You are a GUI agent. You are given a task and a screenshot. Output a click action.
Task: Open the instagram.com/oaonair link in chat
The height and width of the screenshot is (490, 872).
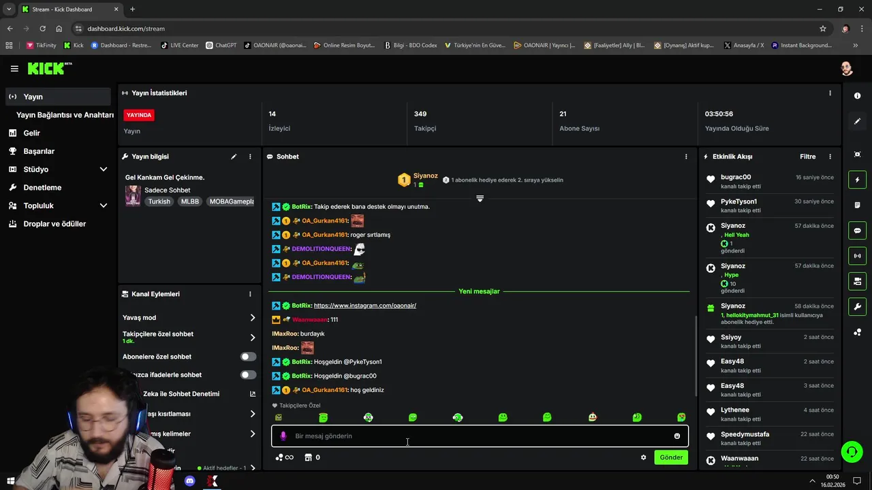(365, 306)
